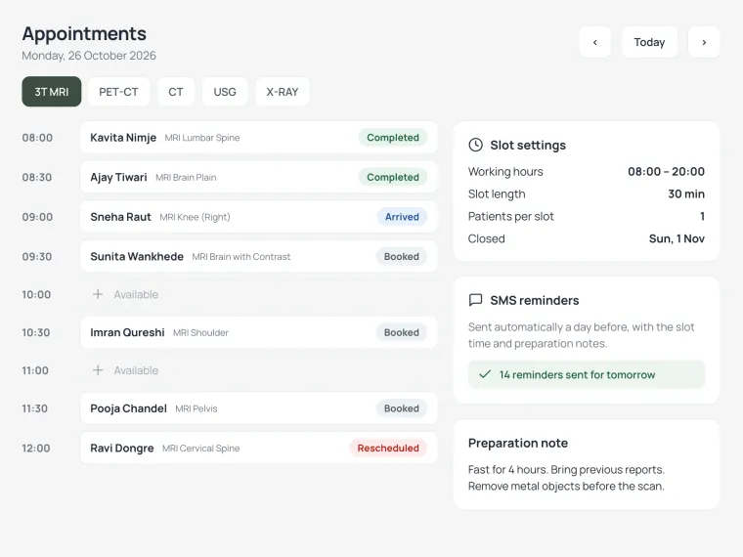Open Ravi Dongre's appointment
The width and height of the screenshot is (743, 557).
tap(259, 449)
